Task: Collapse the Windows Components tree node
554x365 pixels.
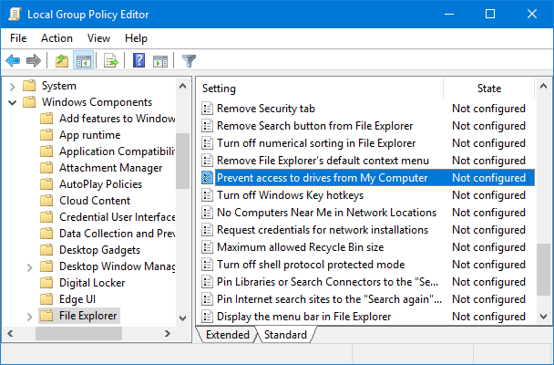Action: click(13, 102)
